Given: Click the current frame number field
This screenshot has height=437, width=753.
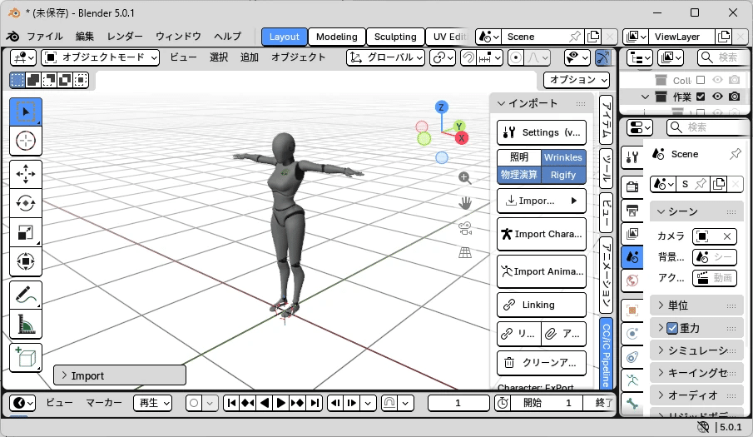Looking at the screenshot, I should [458, 403].
